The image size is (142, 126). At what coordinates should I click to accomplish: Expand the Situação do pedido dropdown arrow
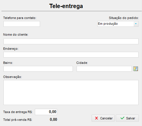click(136, 24)
